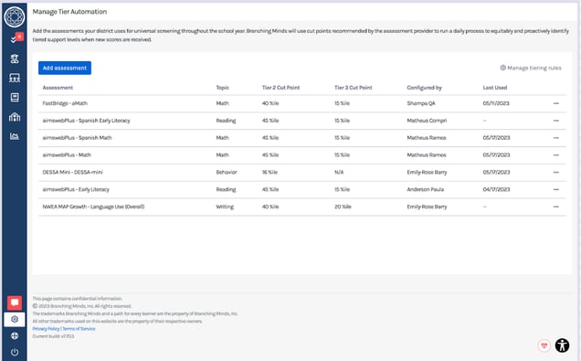Open the Terms of Service link
This screenshot has width=581, height=361.
click(x=79, y=329)
